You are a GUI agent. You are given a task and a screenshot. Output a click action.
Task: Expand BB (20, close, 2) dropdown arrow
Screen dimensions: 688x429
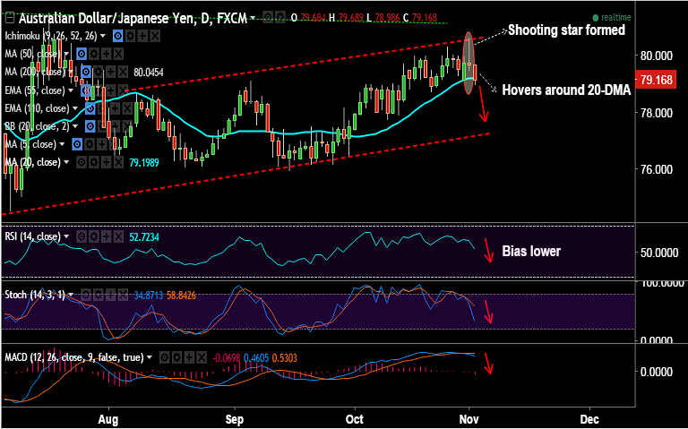click(75, 126)
